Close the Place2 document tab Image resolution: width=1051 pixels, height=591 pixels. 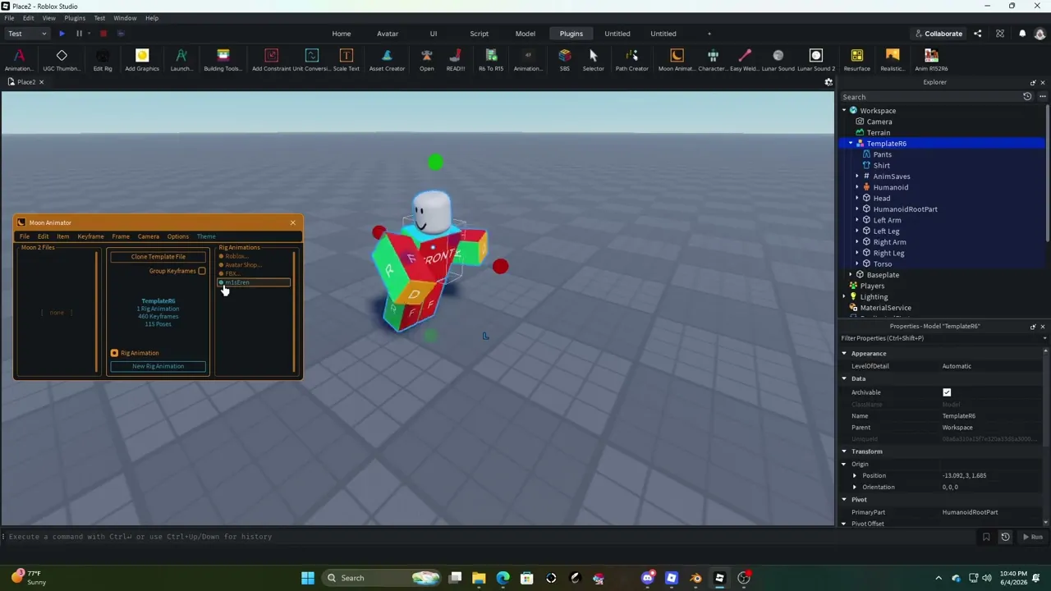click(x=41, y=82)
